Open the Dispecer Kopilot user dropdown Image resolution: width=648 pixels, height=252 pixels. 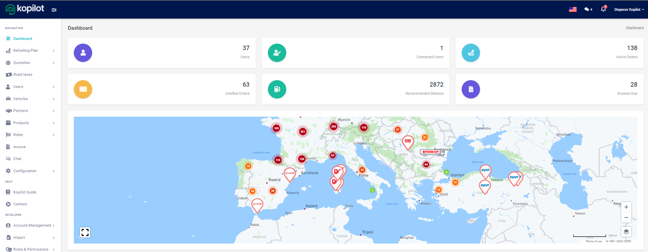[629, 9]
